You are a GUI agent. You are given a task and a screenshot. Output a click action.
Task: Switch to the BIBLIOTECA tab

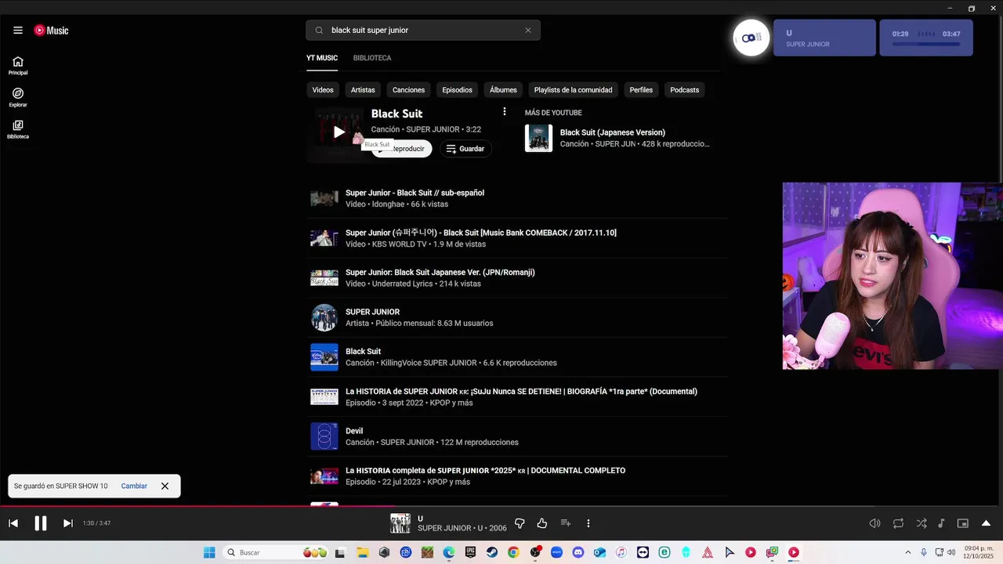tap(372, 58)
